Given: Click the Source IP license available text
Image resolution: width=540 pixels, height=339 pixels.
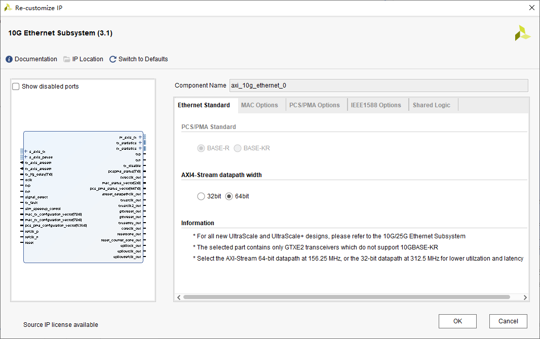Looking at the screenshot, I should 61,324.
